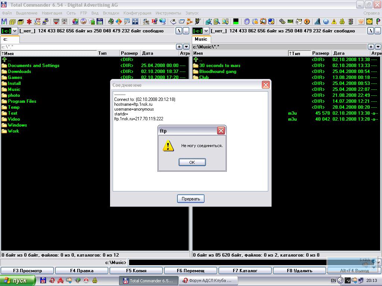
Task: Click the F8 Удалить button
Action: pyautogui.click(x=300, y=270)
